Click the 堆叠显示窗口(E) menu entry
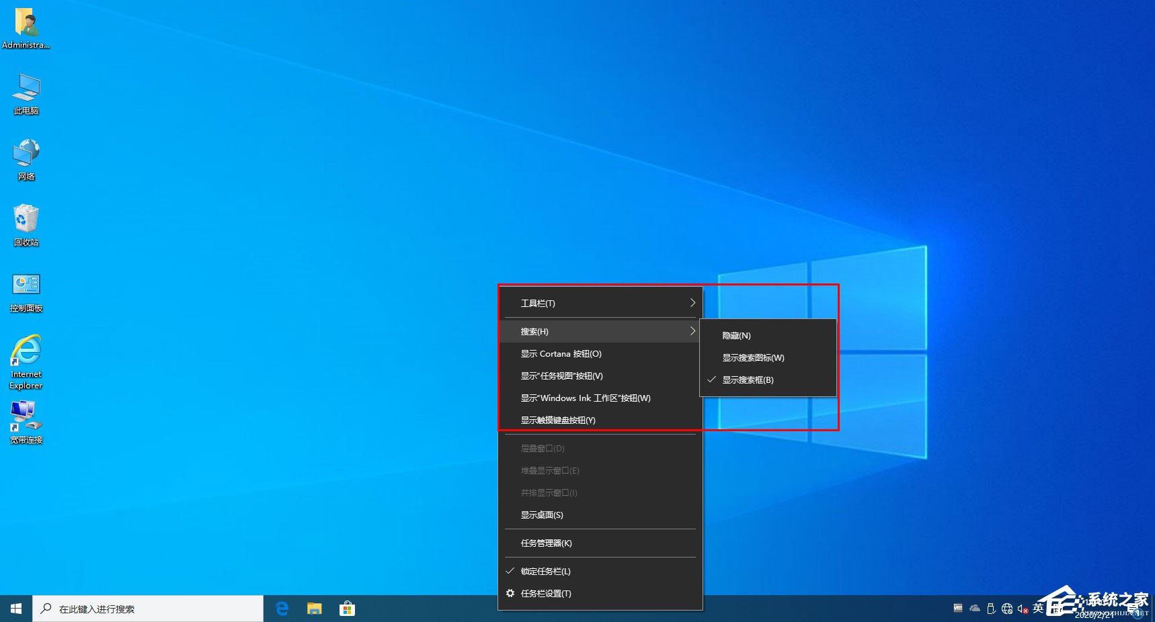Screen dimensions: 1155x622 click(600, 470)
